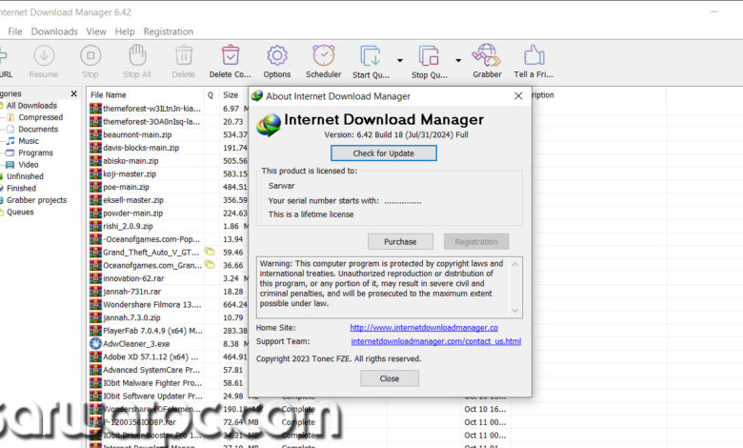Close the Categories panel
This screenshot has width=743, height=448.
74,93
